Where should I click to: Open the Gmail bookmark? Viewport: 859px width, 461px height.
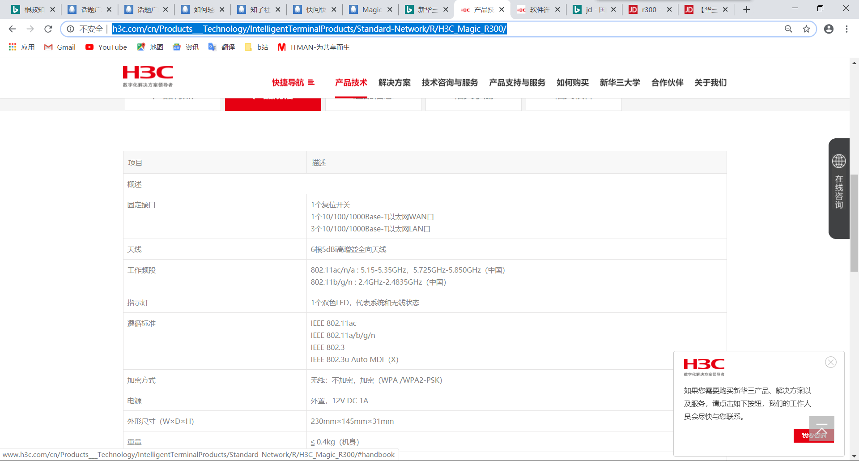click(x=60, y=47)
